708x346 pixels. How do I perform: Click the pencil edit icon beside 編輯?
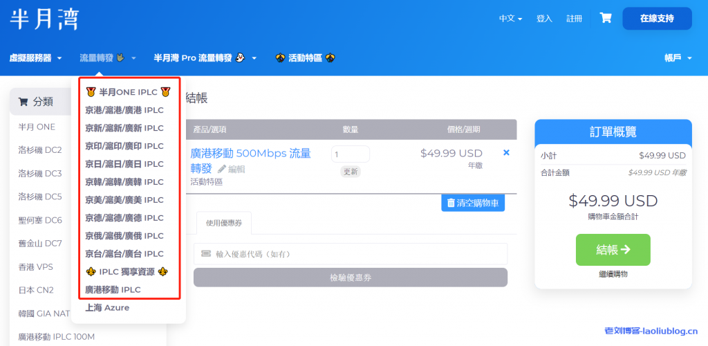click(x=221, y=169)
